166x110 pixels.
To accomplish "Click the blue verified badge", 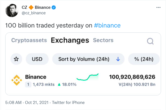I will click(x=54, y=7).
